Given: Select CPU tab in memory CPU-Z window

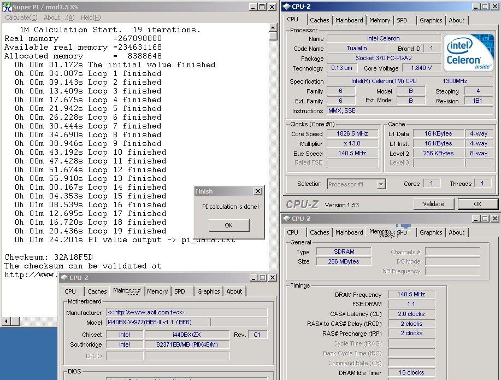Looking at the screenshot, I should tap(293, 232).
